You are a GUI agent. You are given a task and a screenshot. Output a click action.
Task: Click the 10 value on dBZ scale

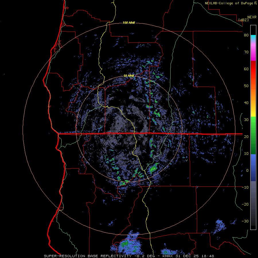tap(246, 154)
